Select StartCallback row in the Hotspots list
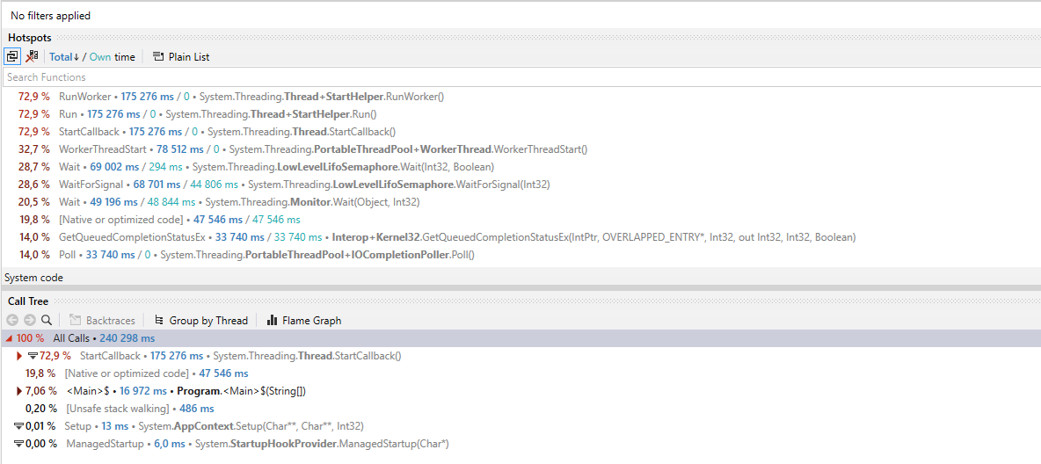This screenshot has height=464, width=1041. (x=520, y=132)
